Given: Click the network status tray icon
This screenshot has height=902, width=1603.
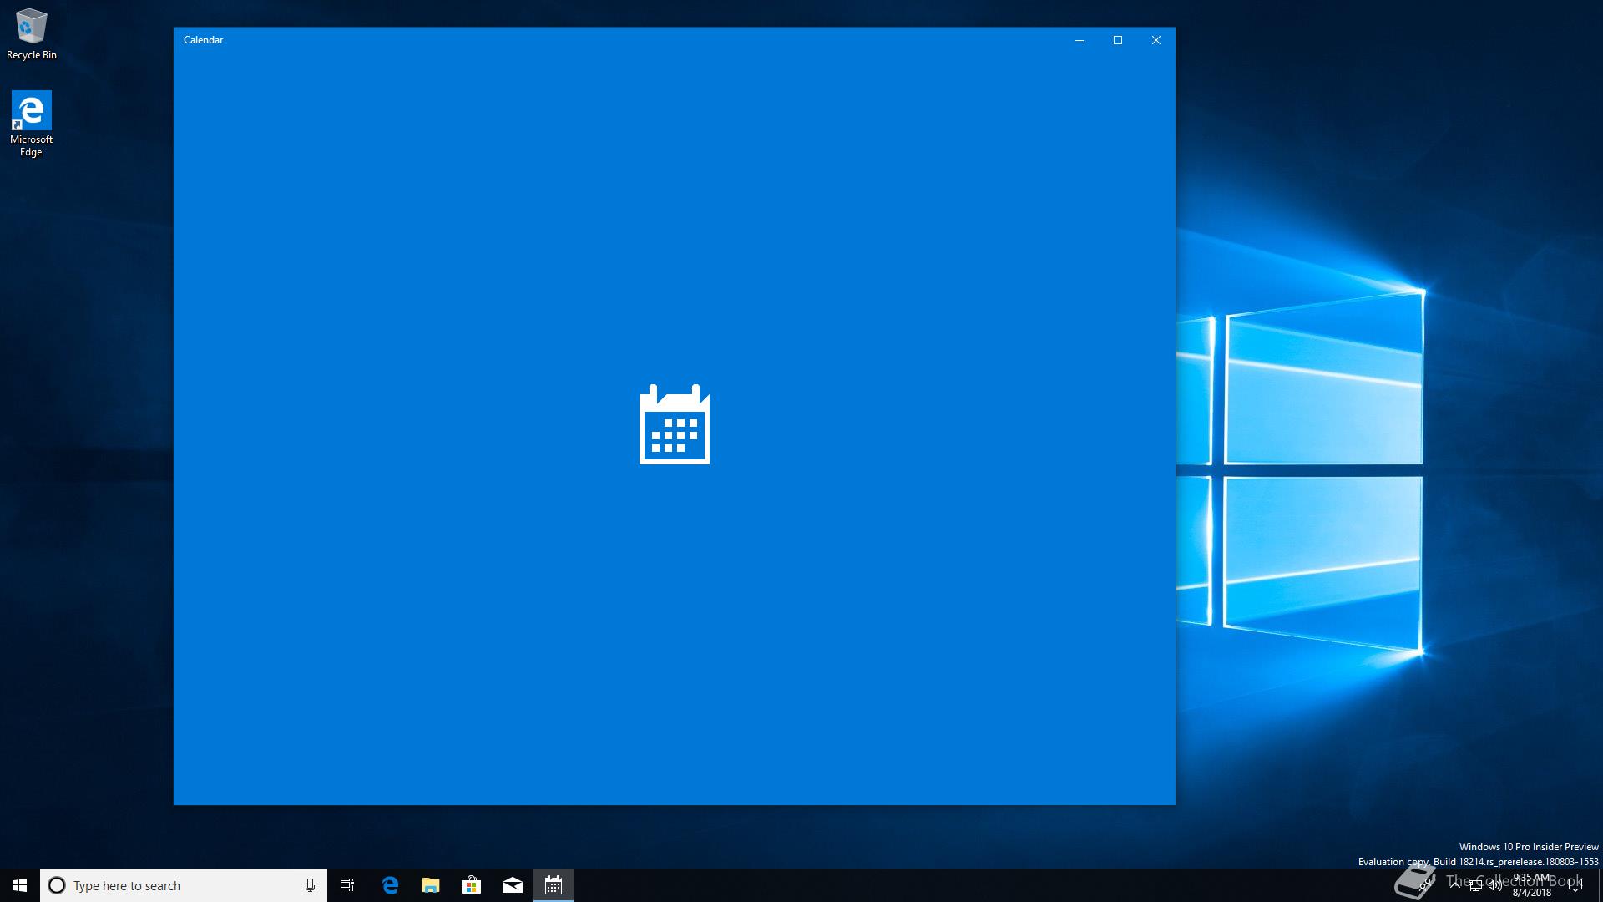Looking at the screenshot, I should (1475, 886).
